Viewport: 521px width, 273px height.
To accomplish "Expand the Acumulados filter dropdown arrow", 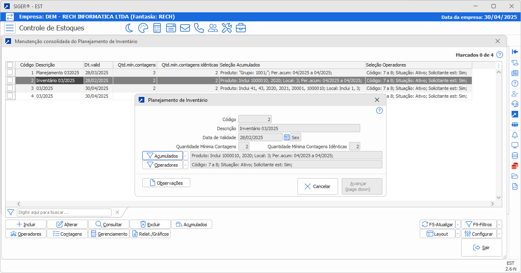I will coord(186,156).
